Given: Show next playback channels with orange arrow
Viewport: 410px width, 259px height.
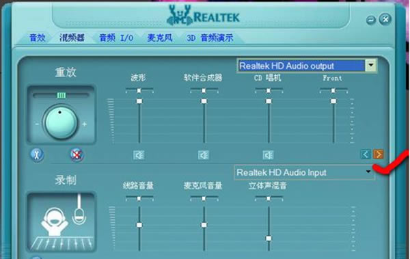Looking at the screenshot, I should point(379,154).
